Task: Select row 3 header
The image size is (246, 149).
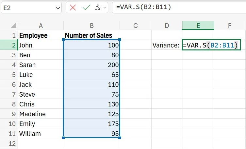Action: 9,55
